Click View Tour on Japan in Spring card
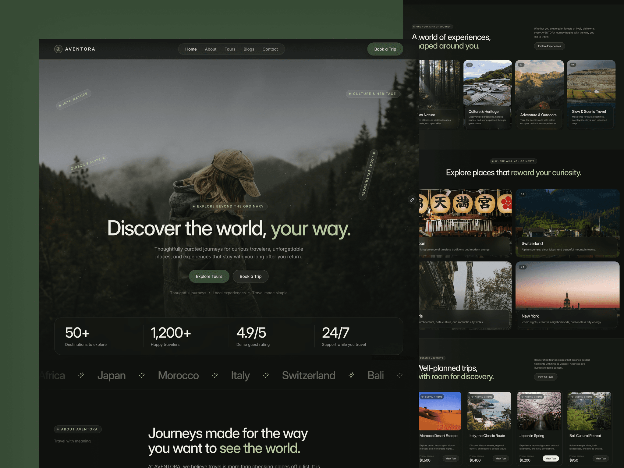624x468 pixels. 551,459
